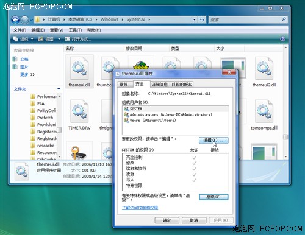
Task: Open the 文档 favorite link
Action: (x=21, y=59)
